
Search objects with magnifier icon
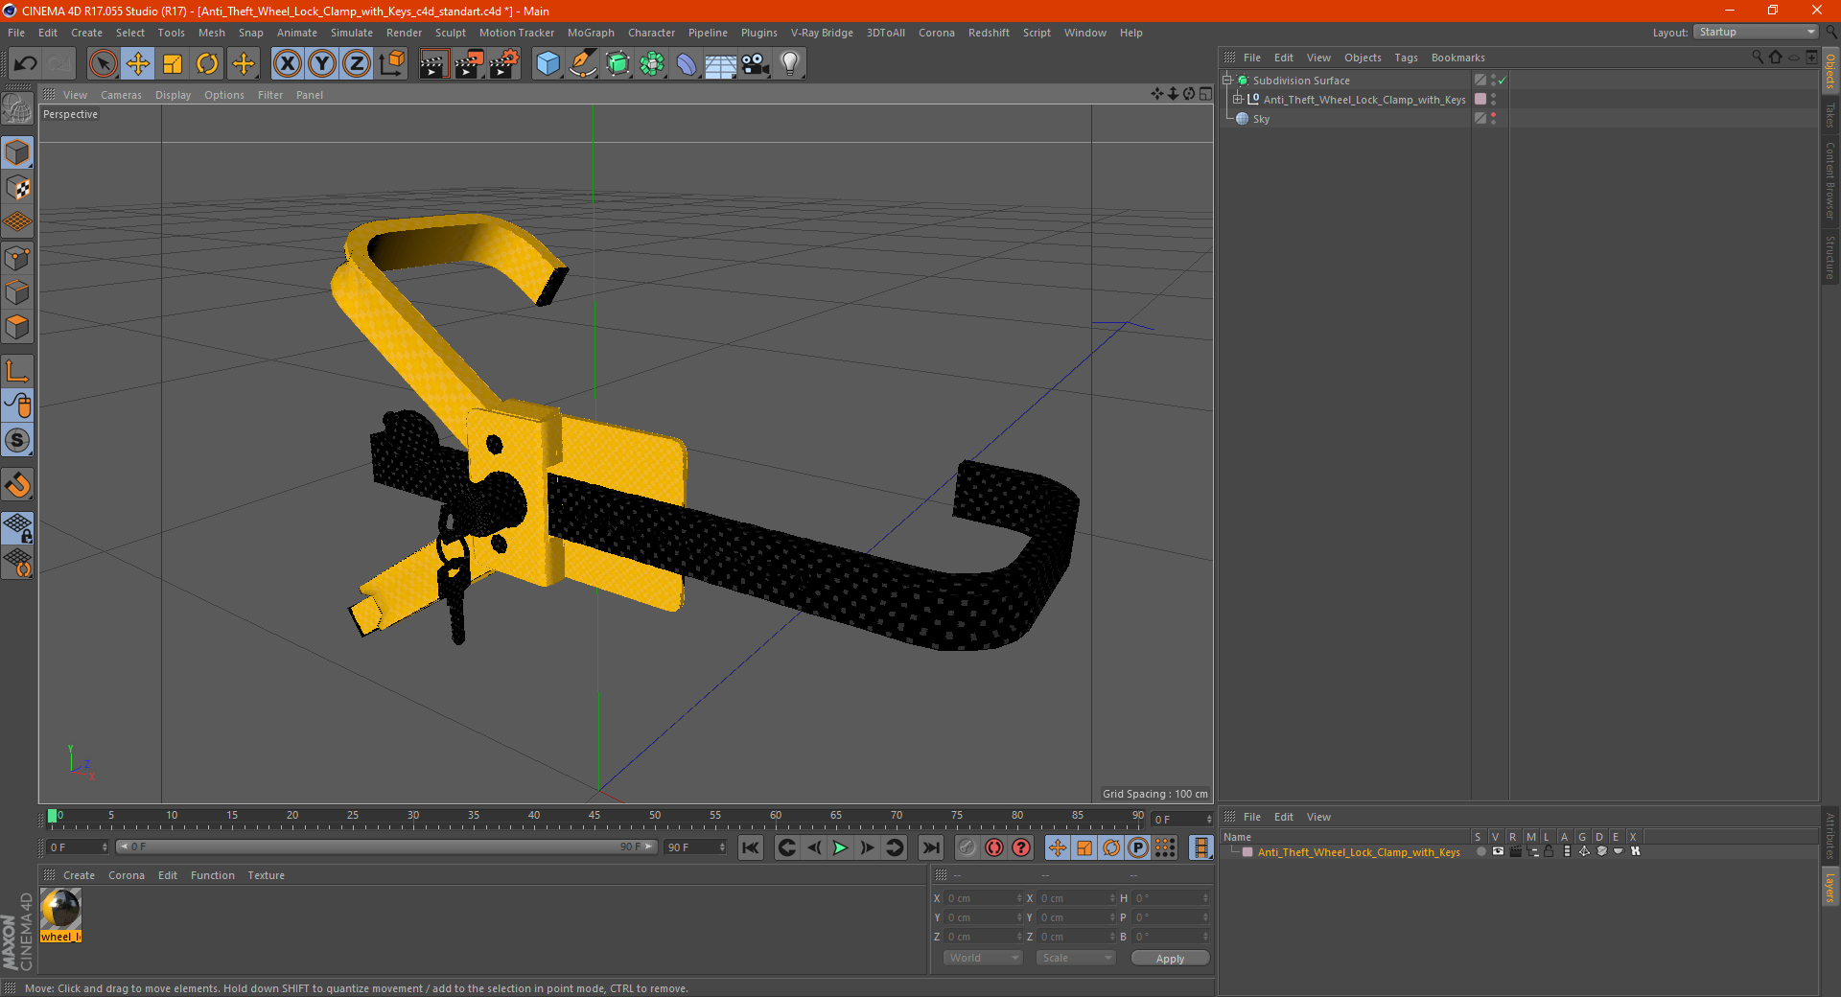(1758, 58)
